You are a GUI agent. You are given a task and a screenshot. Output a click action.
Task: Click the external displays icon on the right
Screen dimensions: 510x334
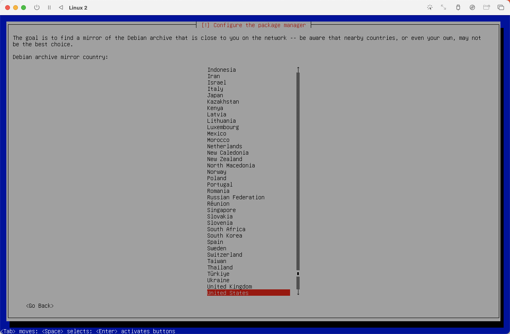tap(501, 7)
